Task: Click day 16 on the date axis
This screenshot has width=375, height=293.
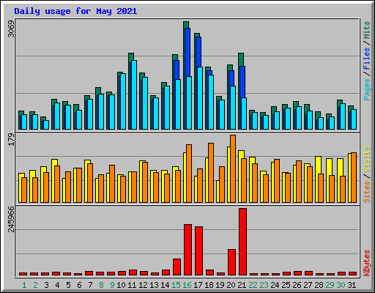Action: click(187, 285)
